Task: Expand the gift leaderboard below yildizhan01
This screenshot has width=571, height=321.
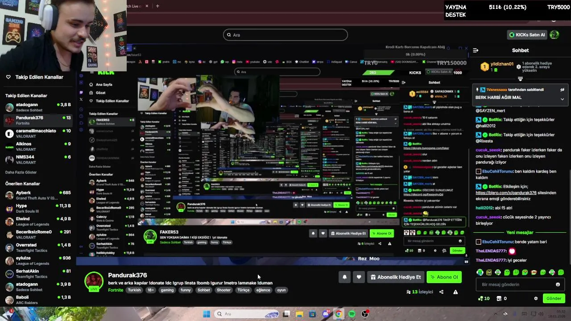Action: tap(520, 79)
